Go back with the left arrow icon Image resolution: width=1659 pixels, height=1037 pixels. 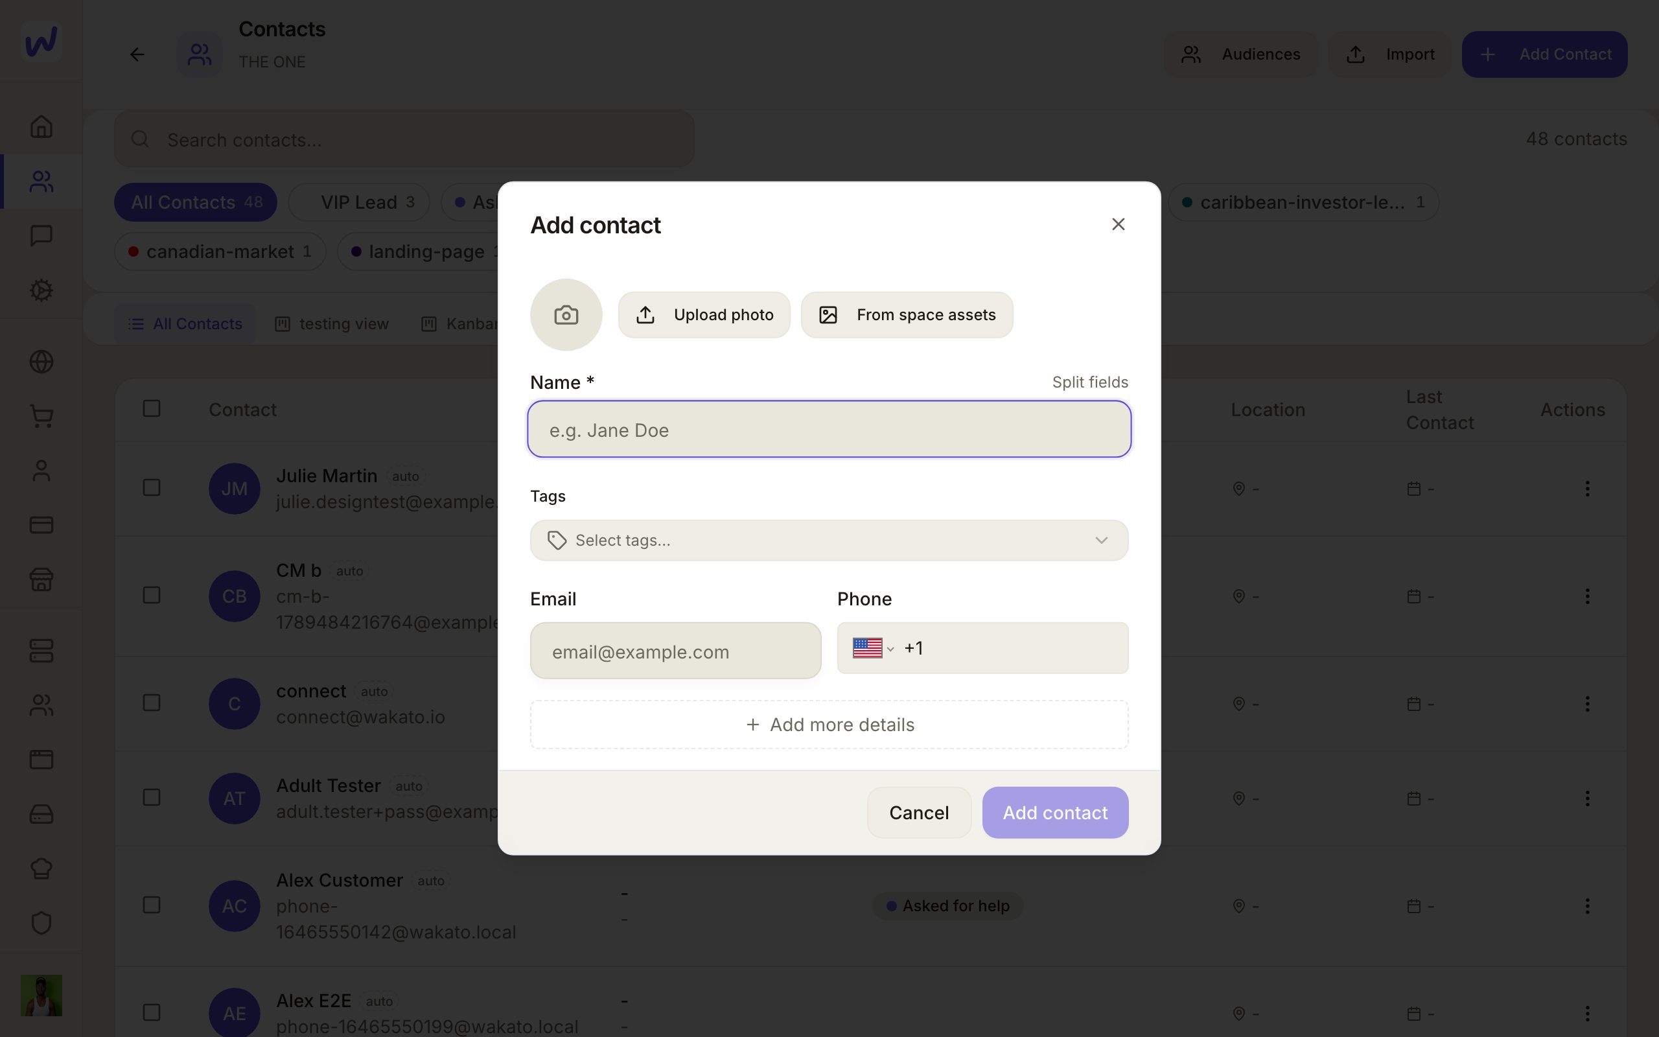point(137,54)
